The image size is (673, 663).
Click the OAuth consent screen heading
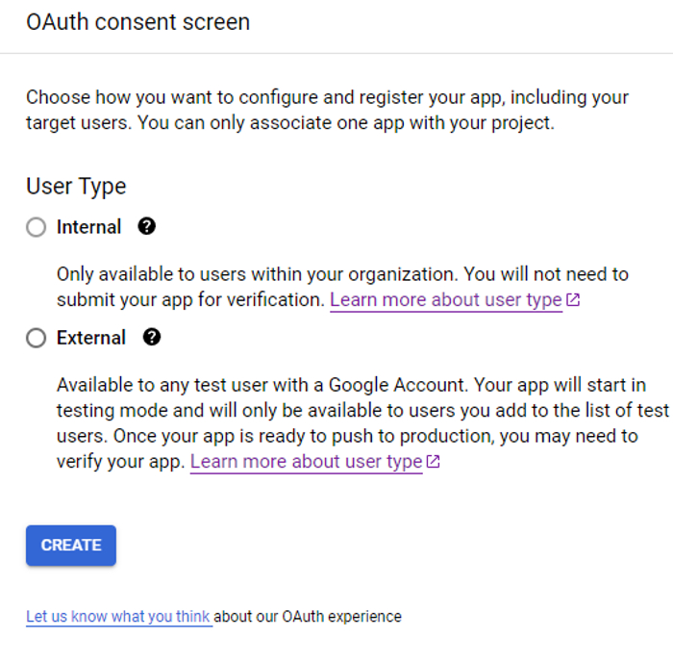pos(137,22)
